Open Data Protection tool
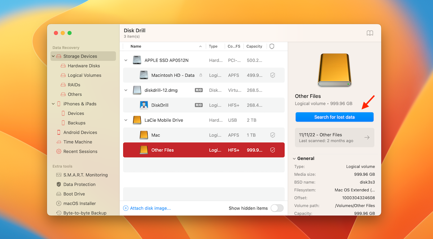 [x=79, y=184]
